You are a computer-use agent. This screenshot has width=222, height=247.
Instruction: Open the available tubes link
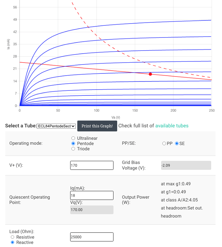[172, 126]
